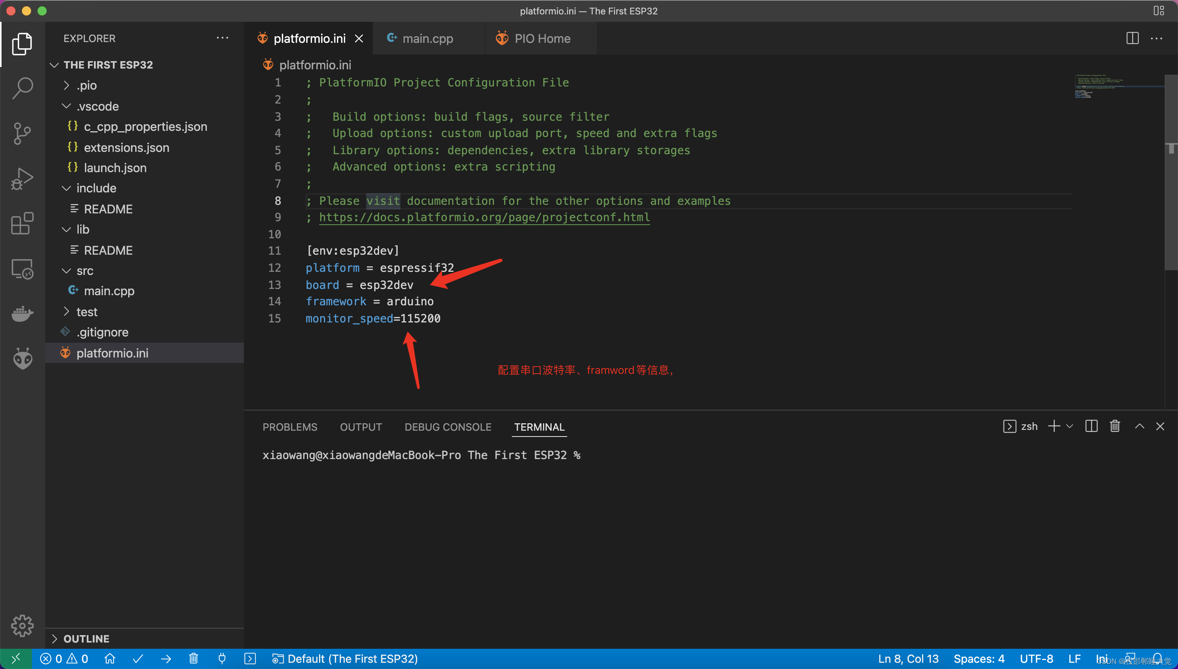Switch to the main.cpp editor tab
Image resolution: width=1178 pixels, height=669 pixels.
click(427, 39)
